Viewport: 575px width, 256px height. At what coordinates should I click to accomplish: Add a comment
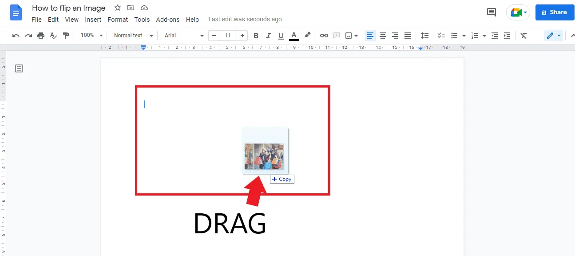pos(336,35)
